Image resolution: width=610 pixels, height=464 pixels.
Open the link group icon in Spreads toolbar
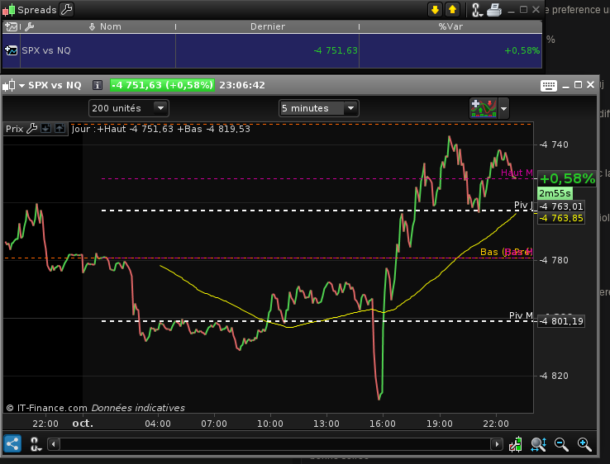point(477,10)
